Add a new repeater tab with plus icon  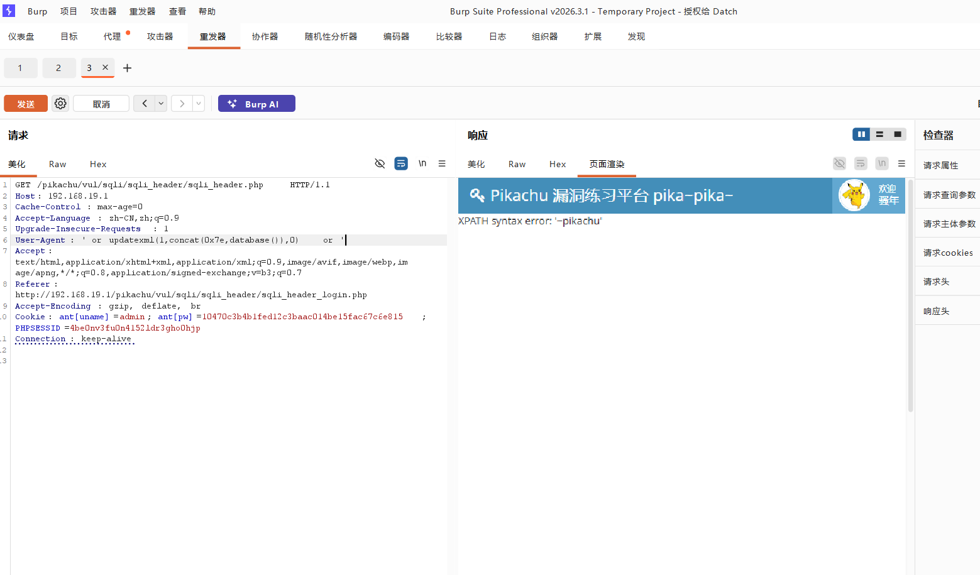(127, 68)
